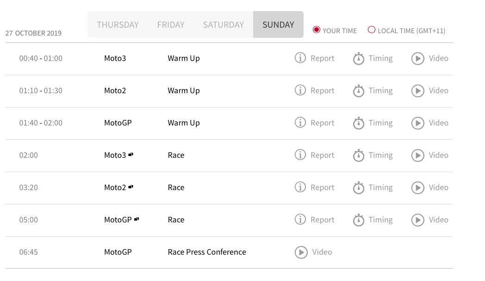
Task: Click the Race Press Conference session title
Action: point(207,252)
